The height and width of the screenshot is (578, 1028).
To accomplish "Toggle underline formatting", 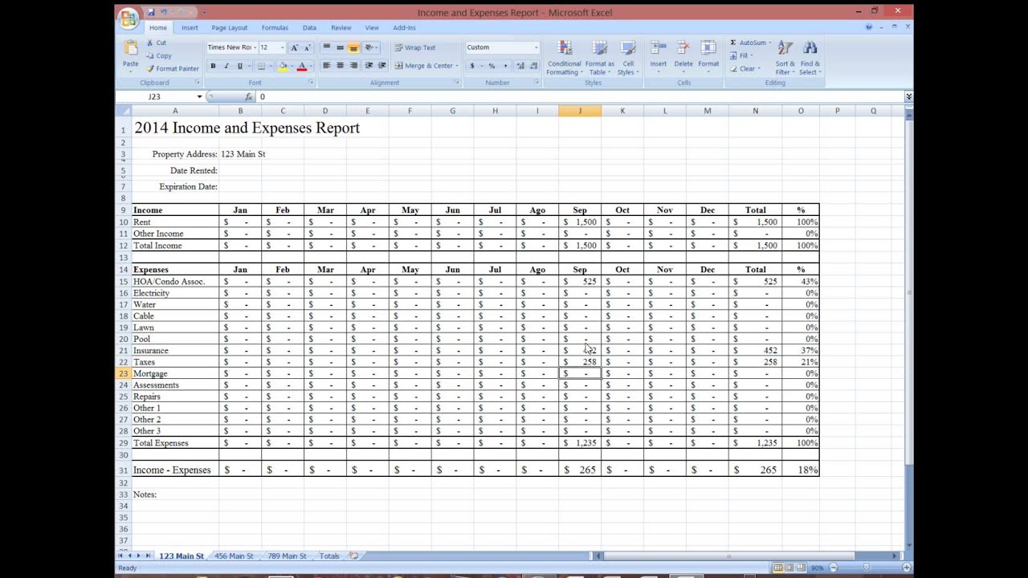I will tap(239, 66).
